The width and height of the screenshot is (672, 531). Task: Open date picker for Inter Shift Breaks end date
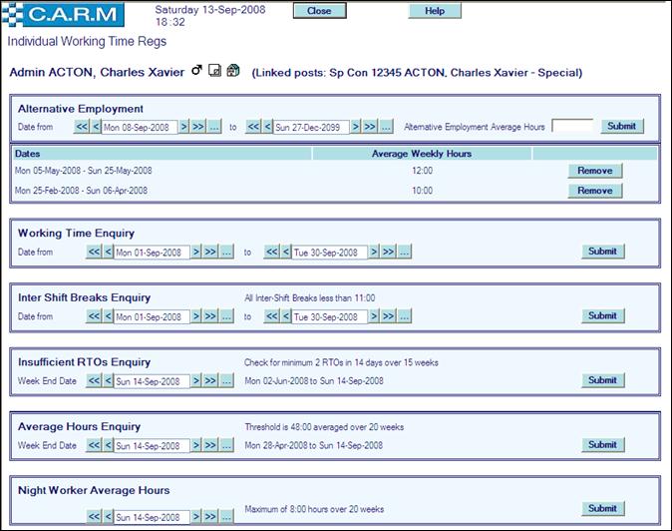click(x=404, y=316)
